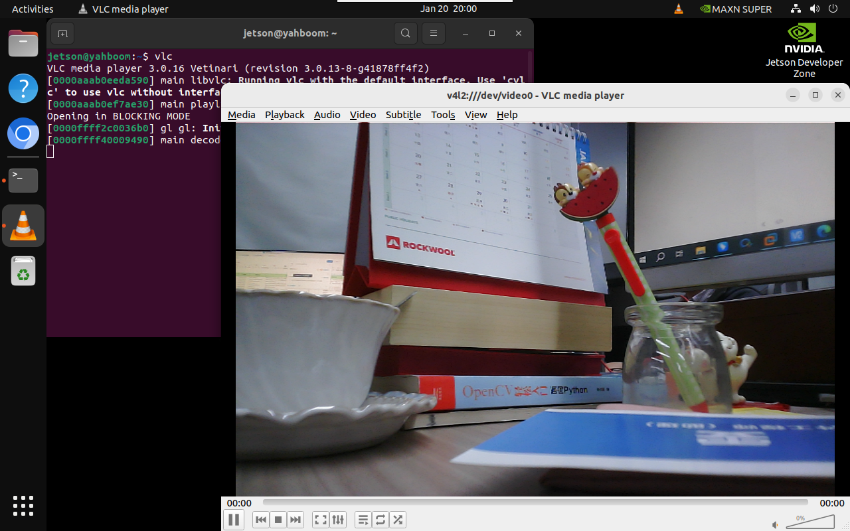This screenshot has width=850, height=531.
Task: Select VLC icon in the dock
Action: pyautogui.click(x=23, y=226)
